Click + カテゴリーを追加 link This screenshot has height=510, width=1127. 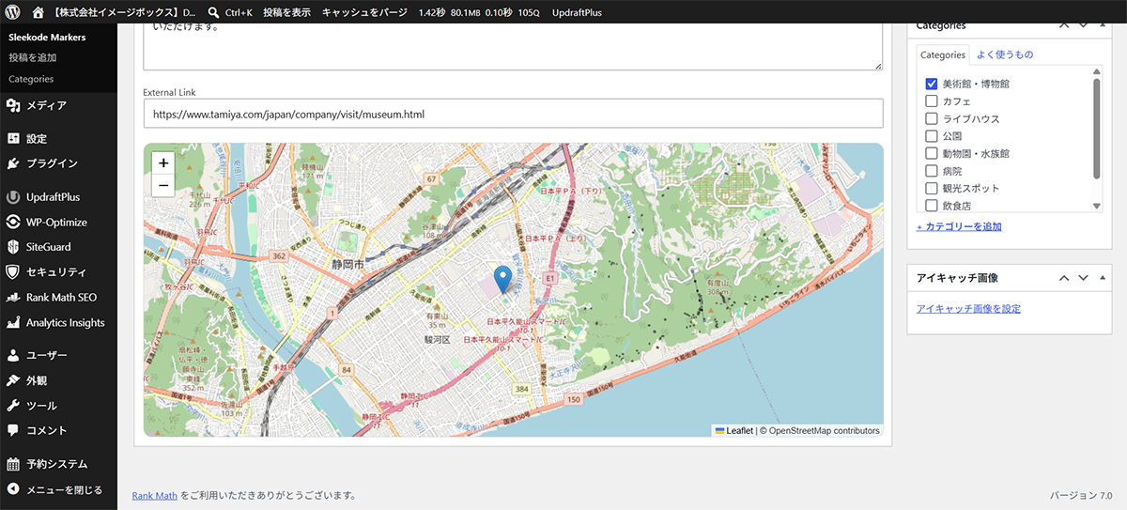(x=959, y=226)
